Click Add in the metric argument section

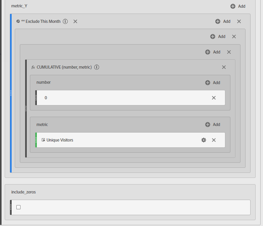point(212,125)
